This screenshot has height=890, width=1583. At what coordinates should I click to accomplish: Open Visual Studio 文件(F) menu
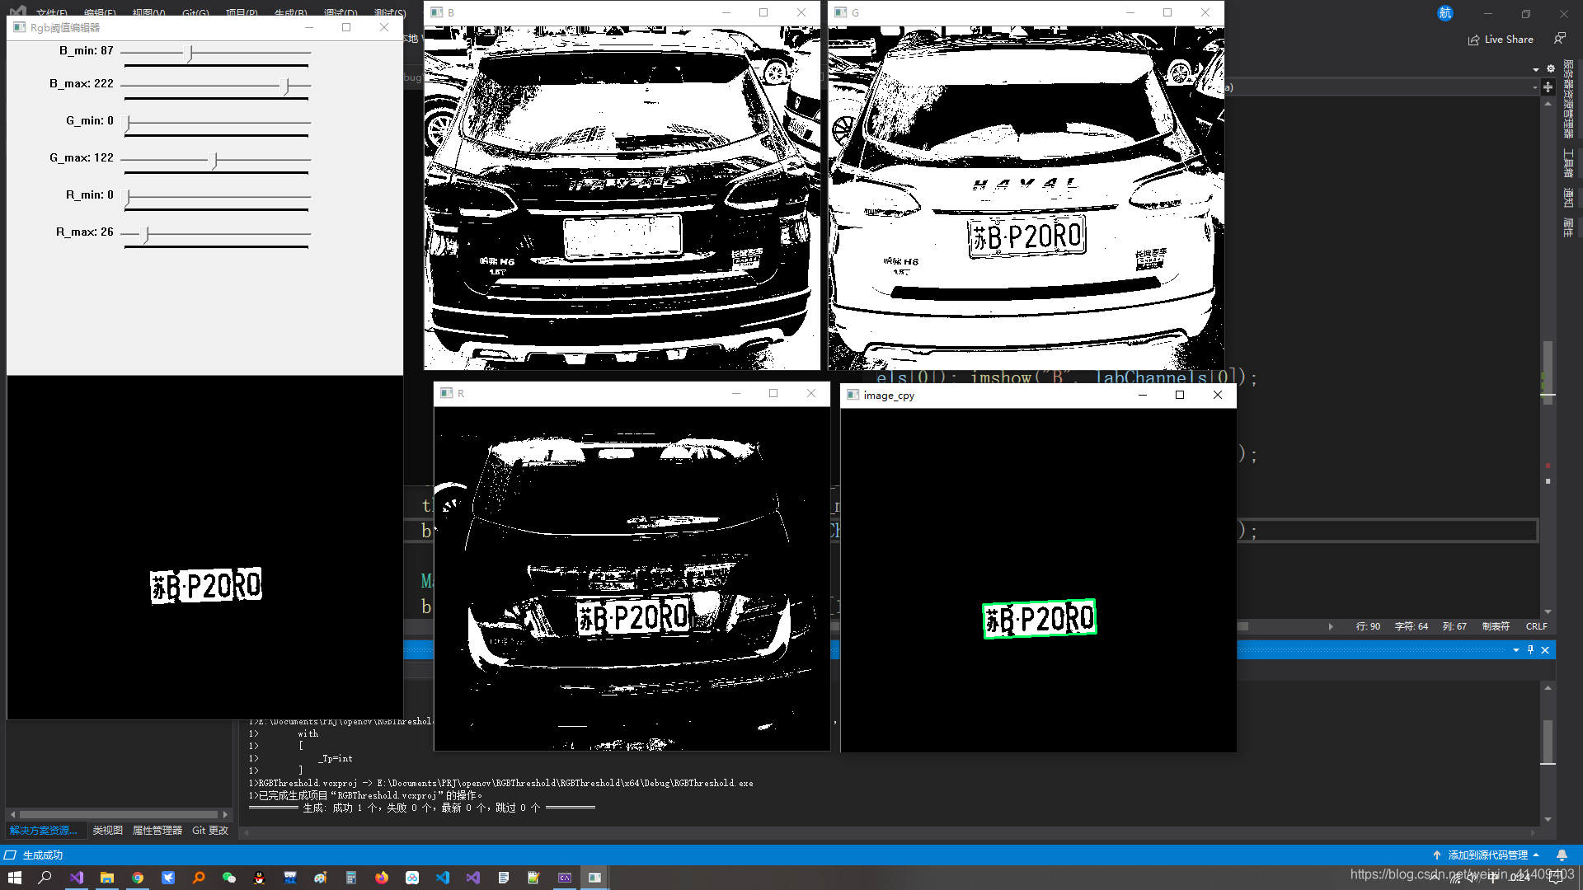pos(52,12)
